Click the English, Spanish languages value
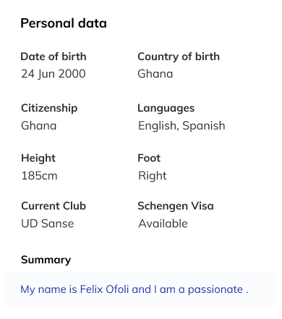The image size is (282, 319). (181, 125)
